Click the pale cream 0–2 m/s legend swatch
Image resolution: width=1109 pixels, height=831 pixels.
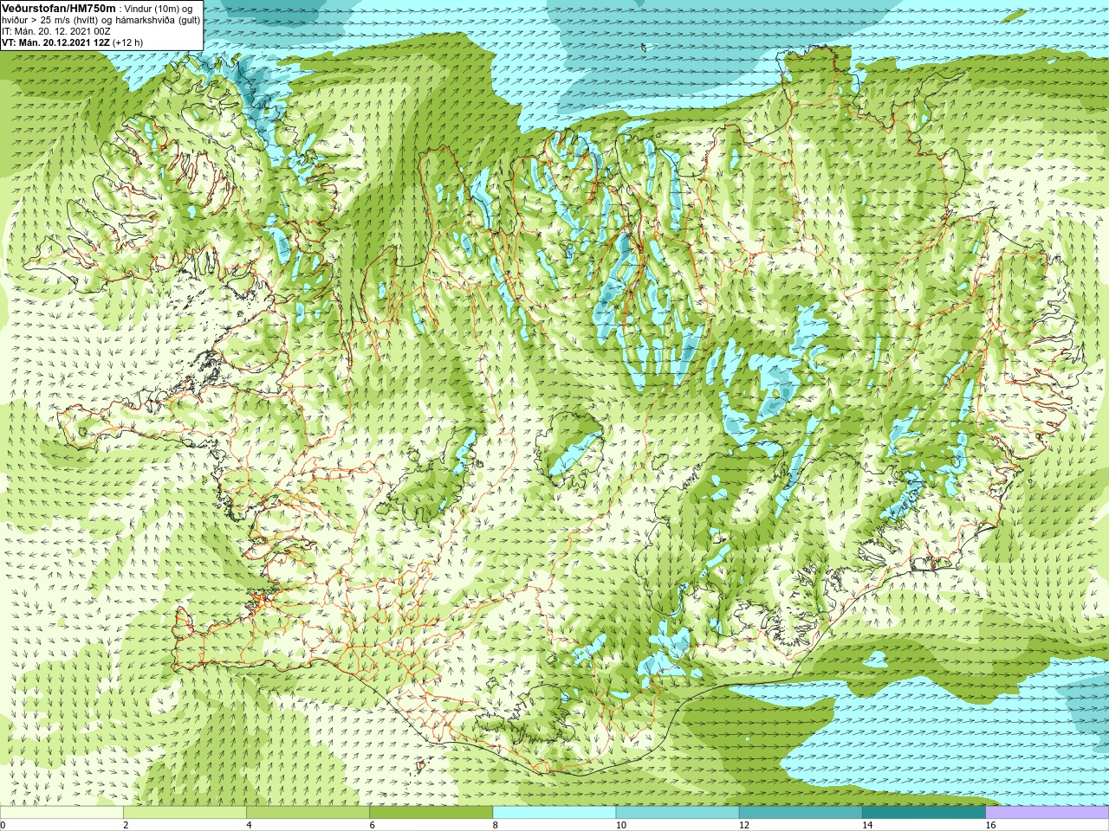62,813
